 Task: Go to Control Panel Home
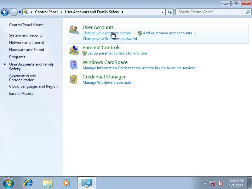pos(26,25)
